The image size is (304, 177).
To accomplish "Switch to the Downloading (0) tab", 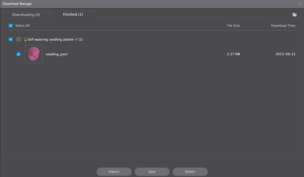I will (x=26, y=15).
